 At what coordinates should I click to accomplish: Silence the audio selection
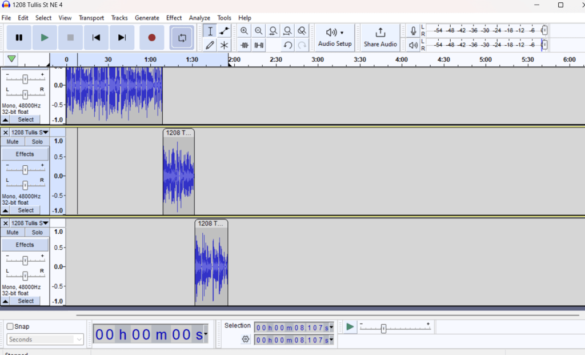259,45
